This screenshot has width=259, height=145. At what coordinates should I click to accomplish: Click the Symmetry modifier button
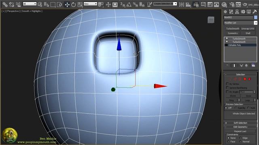(233, 33)
